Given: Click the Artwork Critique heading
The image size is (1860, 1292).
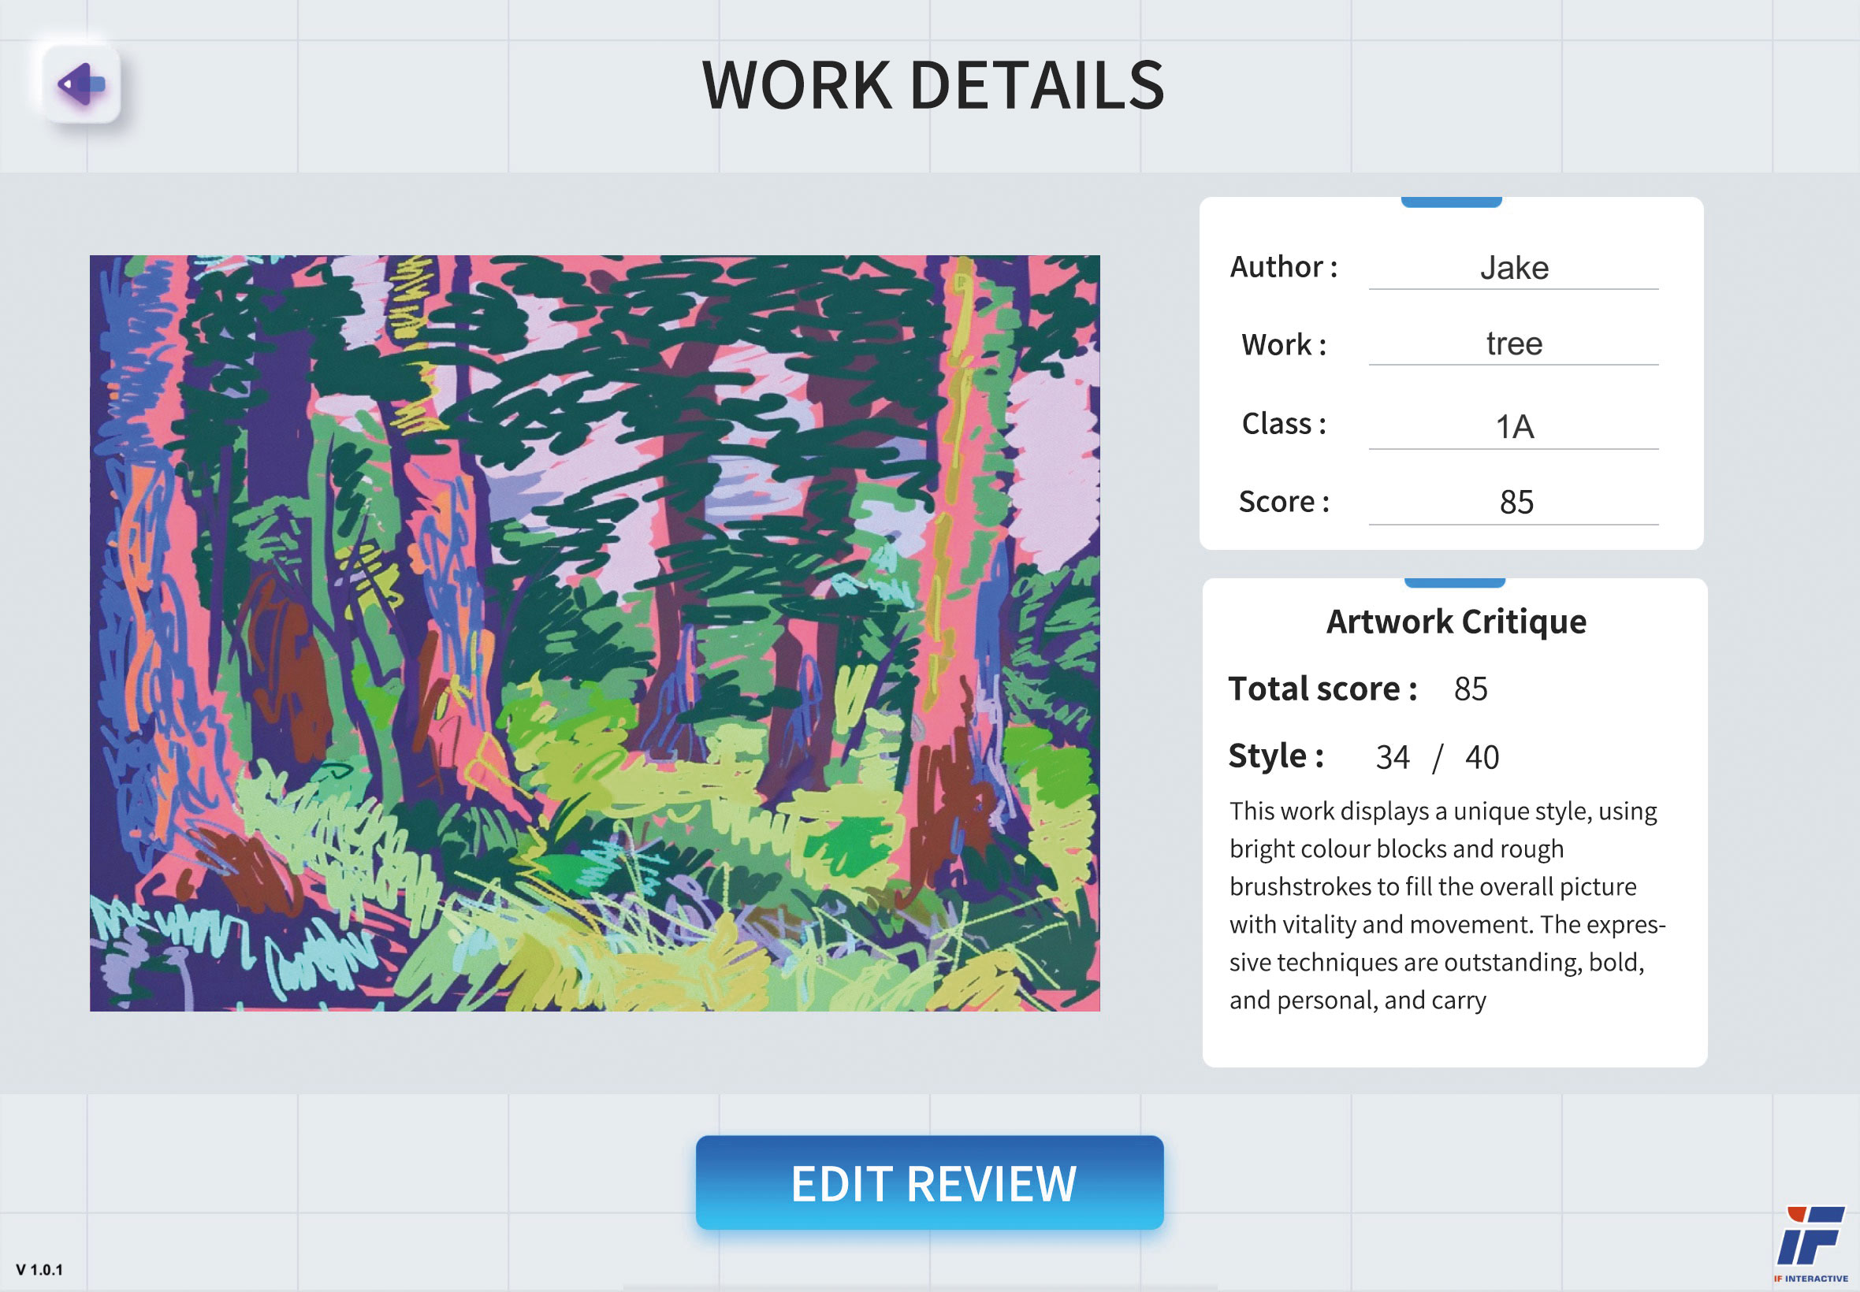Looking at the screenshot, I should 1455,622.
